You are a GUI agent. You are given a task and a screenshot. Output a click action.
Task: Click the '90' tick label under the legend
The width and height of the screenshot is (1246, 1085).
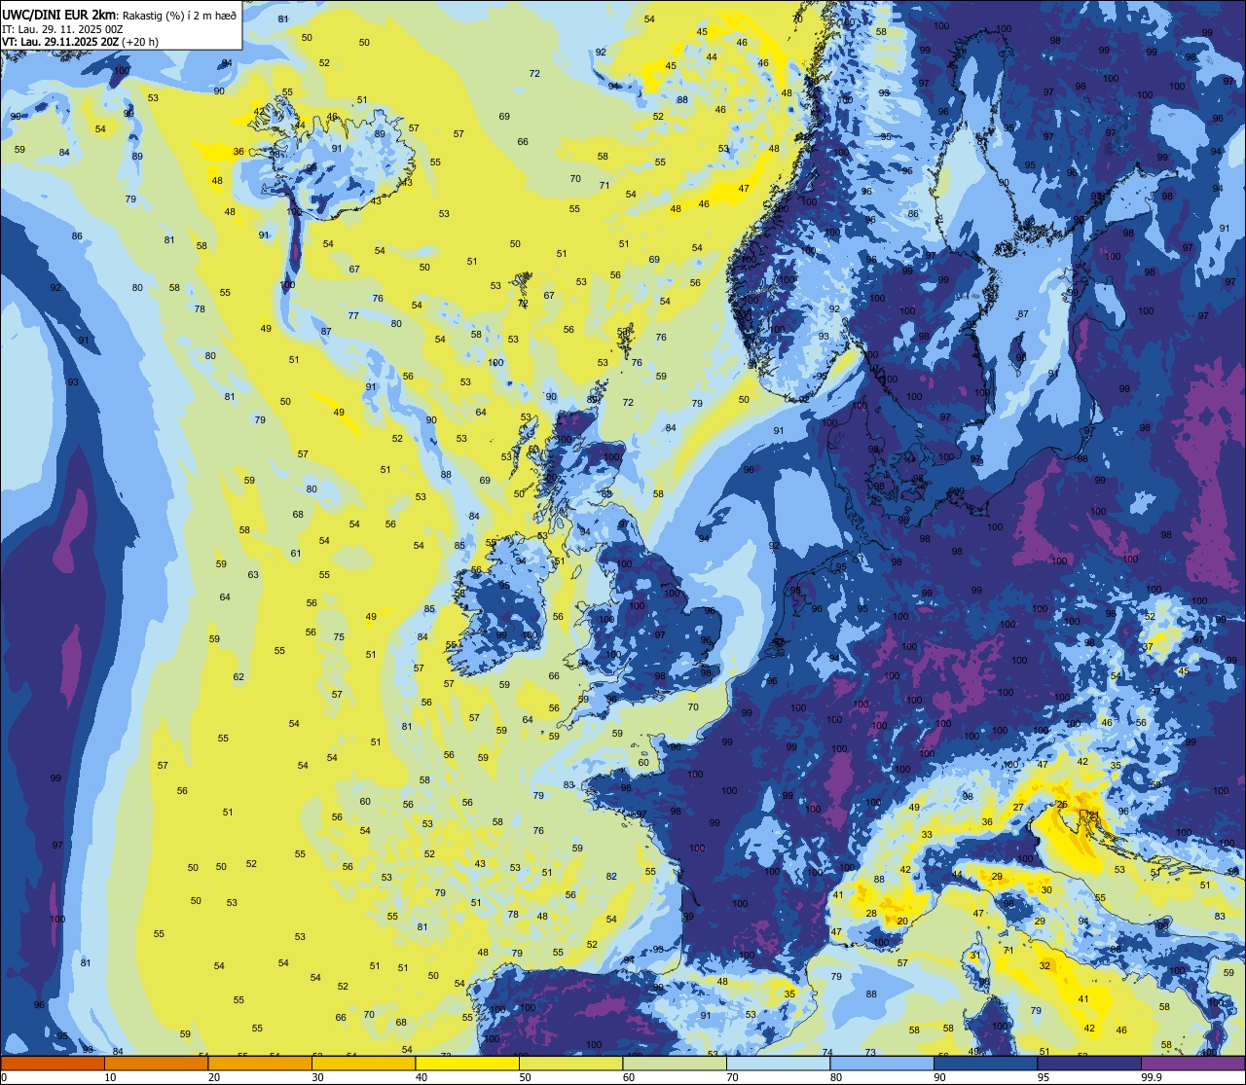pyautogui.click(x=939, y=1077)
